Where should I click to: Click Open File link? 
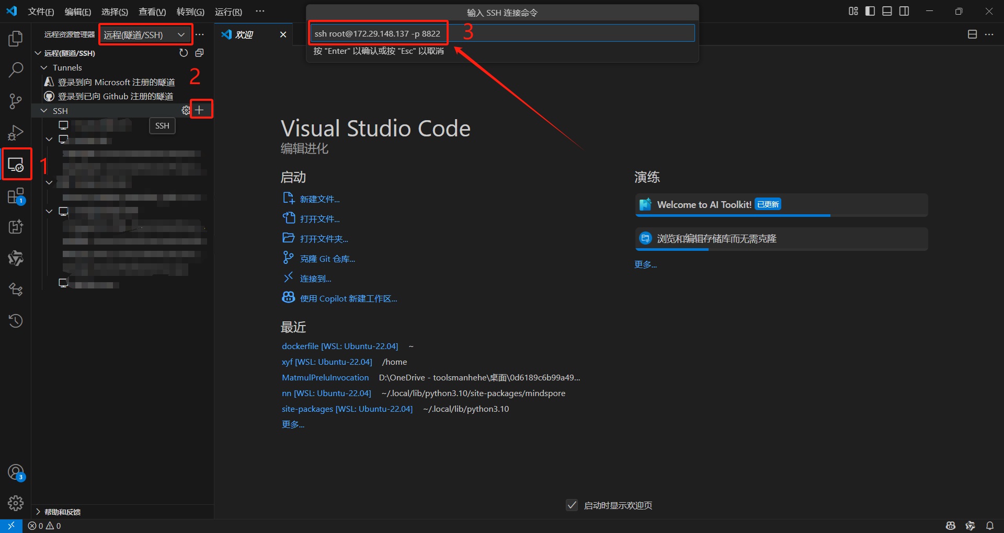point(320,219)
